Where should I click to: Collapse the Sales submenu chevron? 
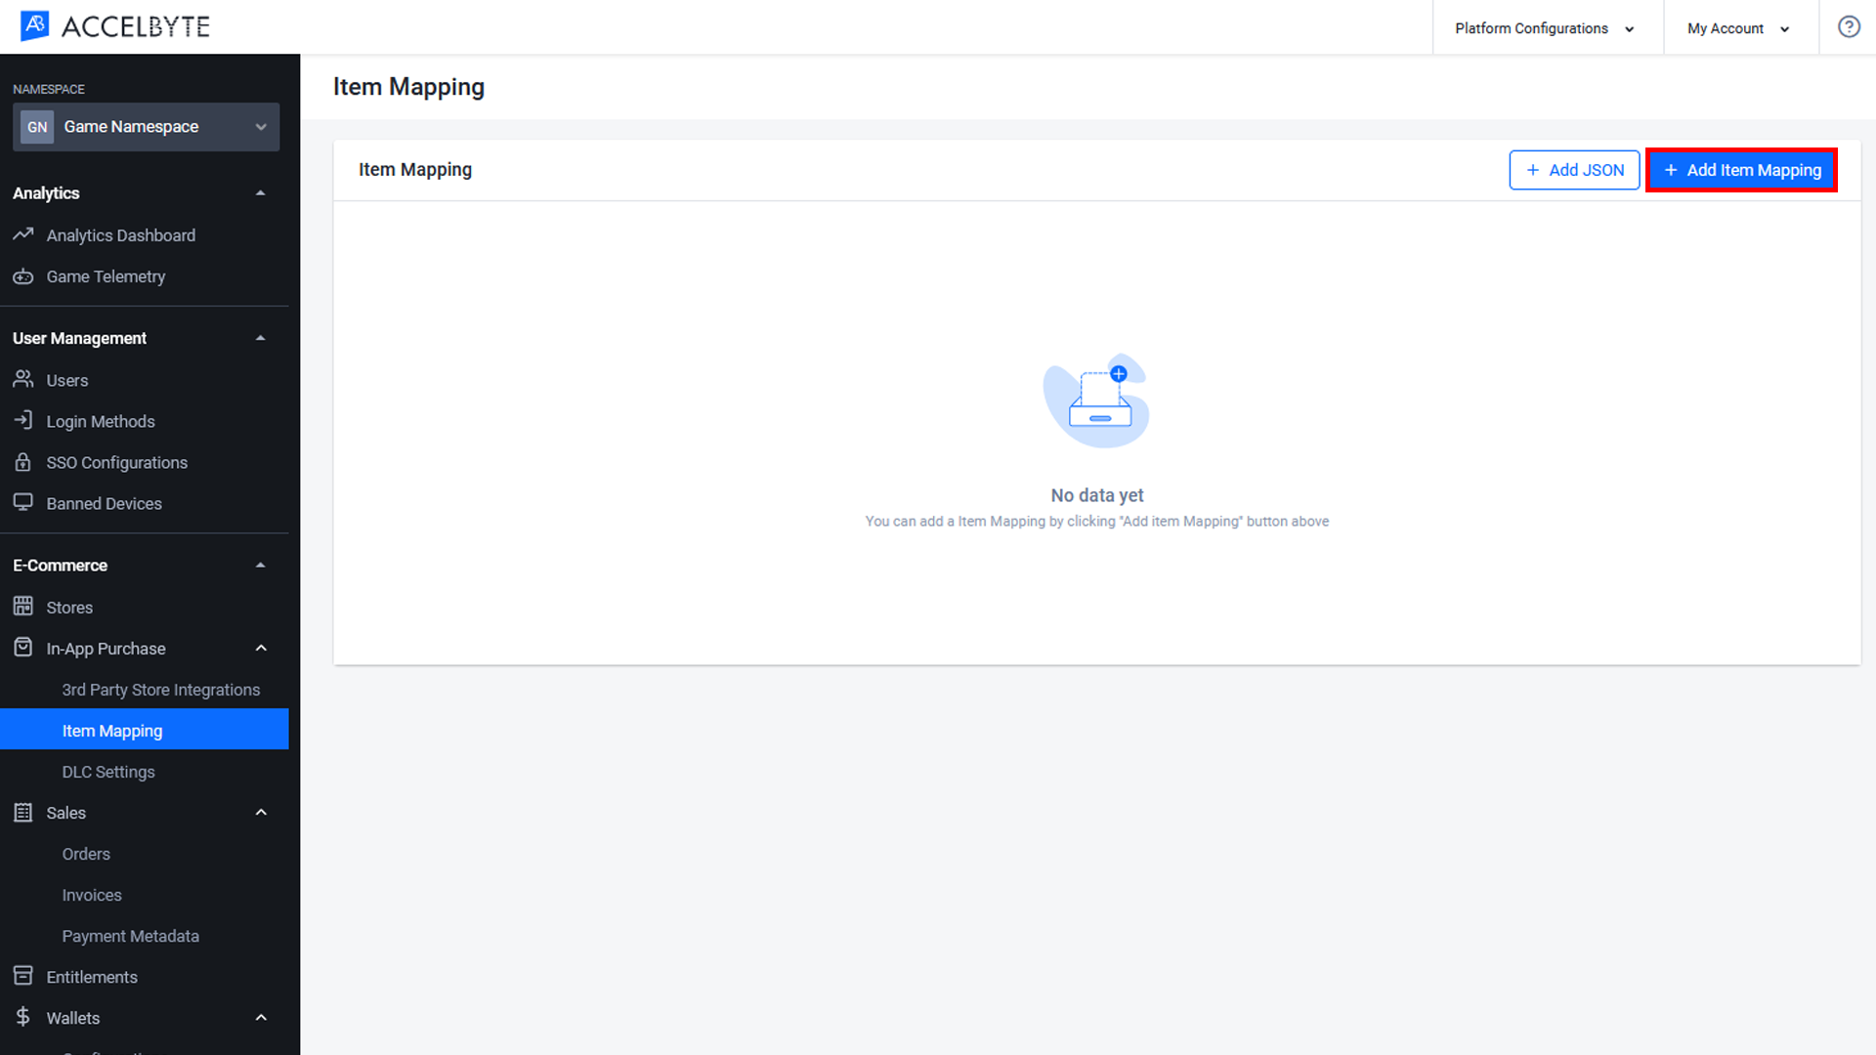[261, 812]
